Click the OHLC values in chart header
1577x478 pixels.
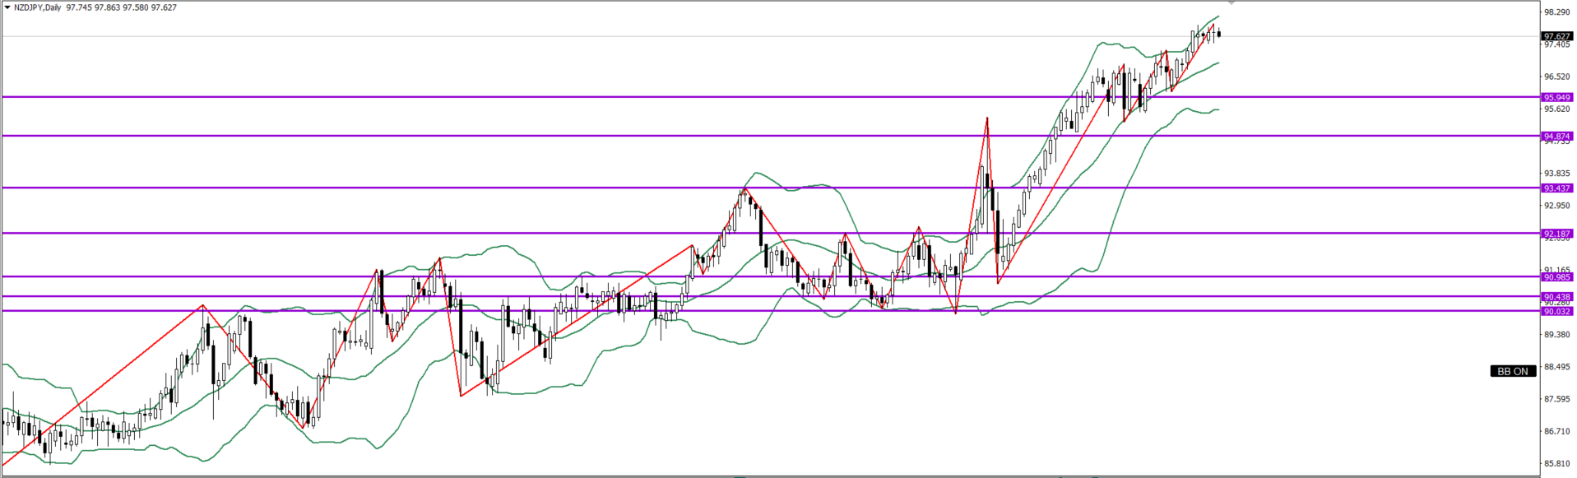[x=121, y=7]
